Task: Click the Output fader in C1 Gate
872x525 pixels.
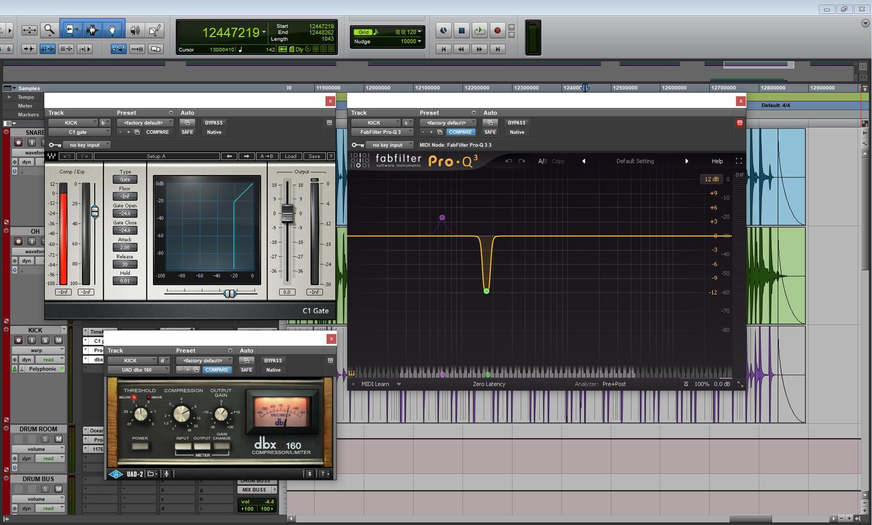Action: tap(287, 213)
